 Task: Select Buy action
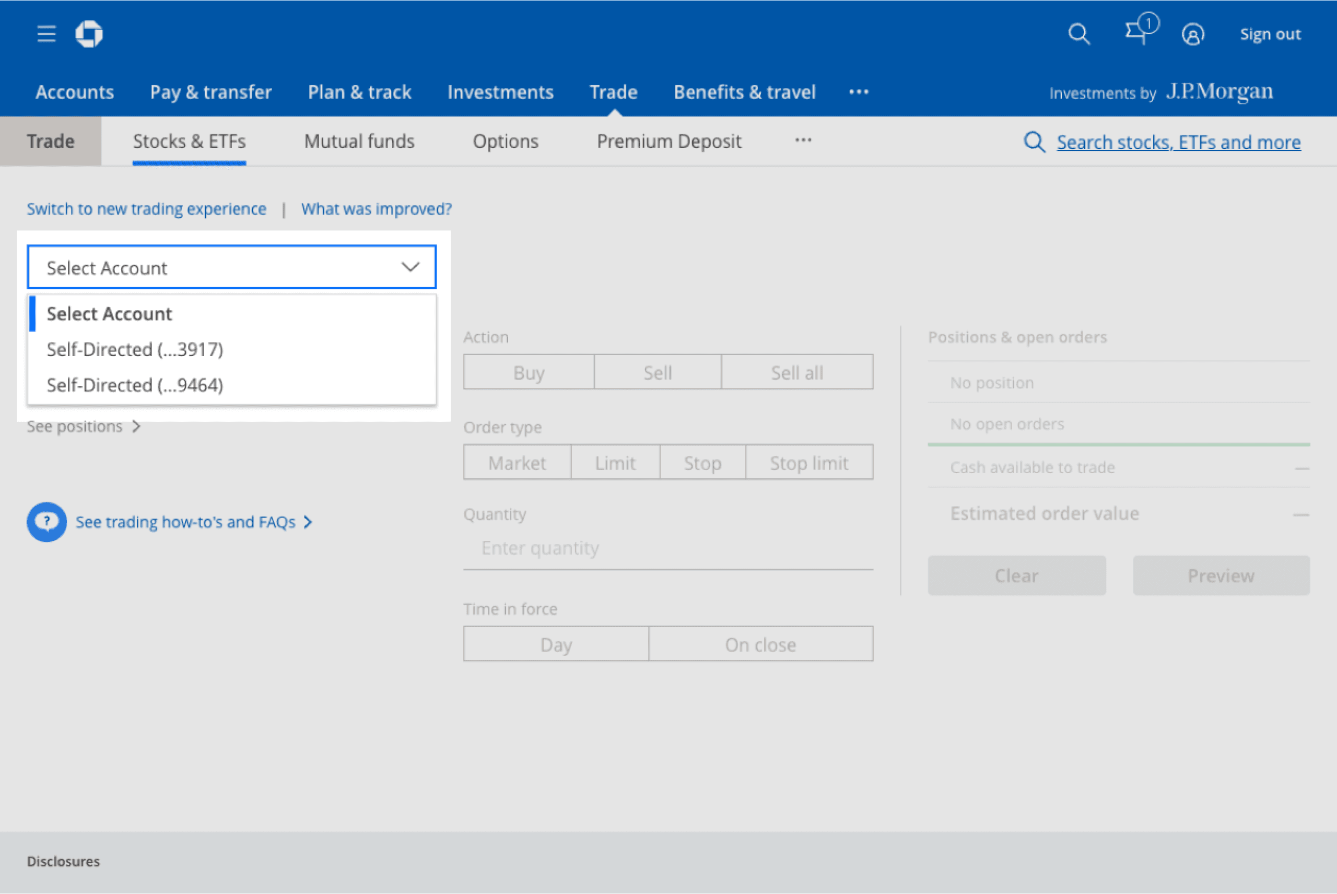click(x=529, y=372)
